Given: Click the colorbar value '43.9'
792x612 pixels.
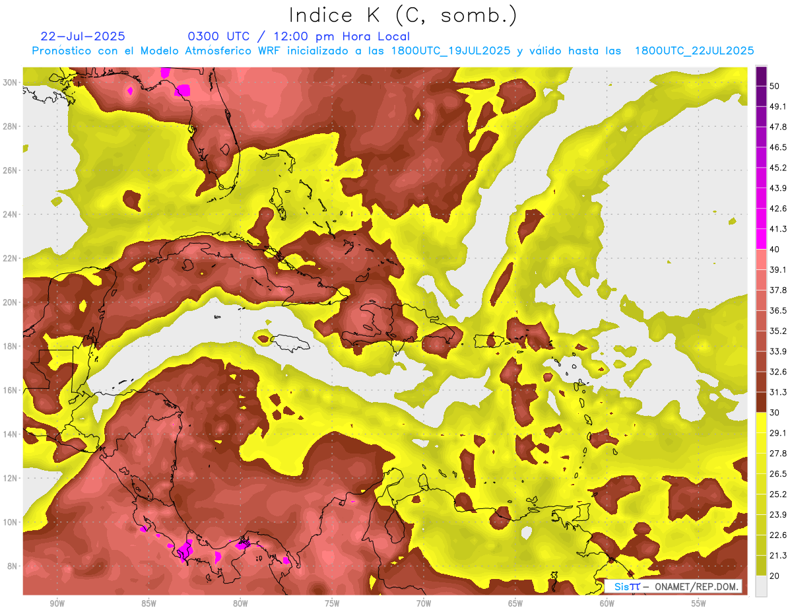Looking at the screenshot, I should [x=778, y=188].
